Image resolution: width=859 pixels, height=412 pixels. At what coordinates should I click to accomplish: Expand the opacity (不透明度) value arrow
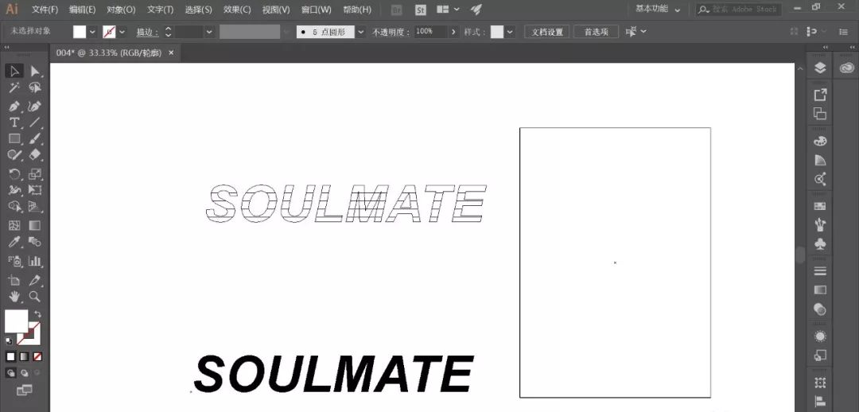pyautogui.click(x=453, y=32)
